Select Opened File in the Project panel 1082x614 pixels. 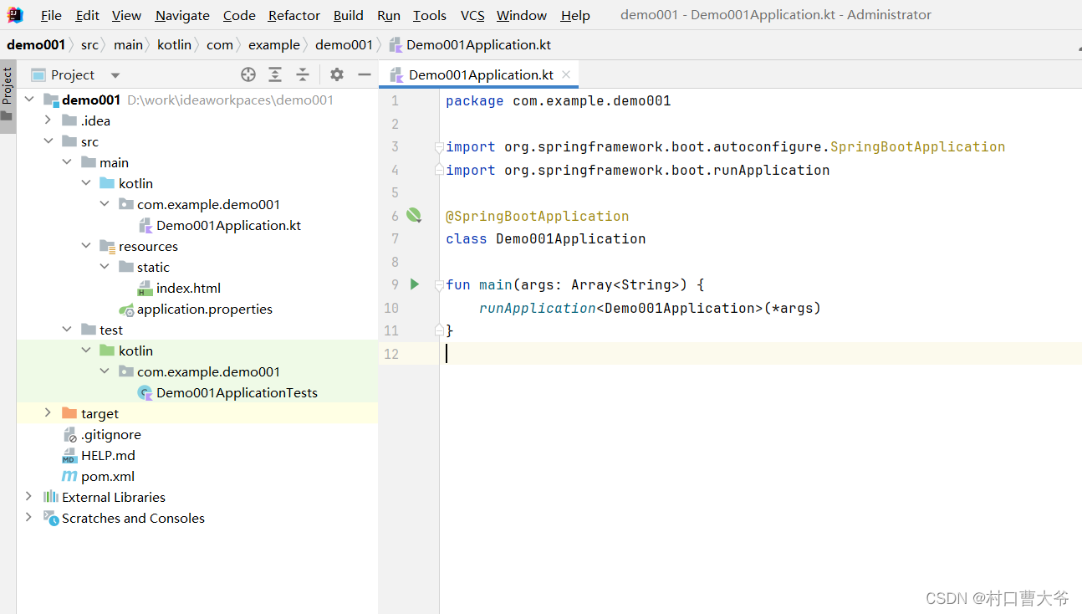click(x=248, y=74)
